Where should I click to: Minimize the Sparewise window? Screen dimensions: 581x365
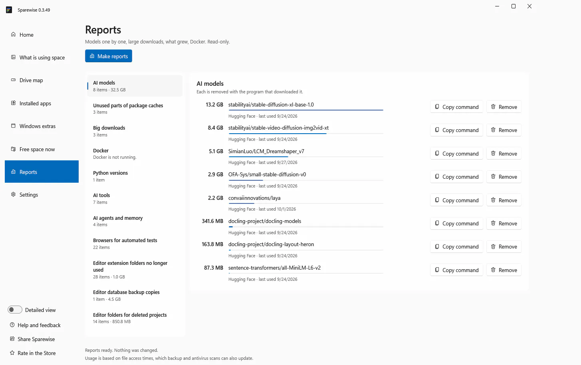click(497, 6)
